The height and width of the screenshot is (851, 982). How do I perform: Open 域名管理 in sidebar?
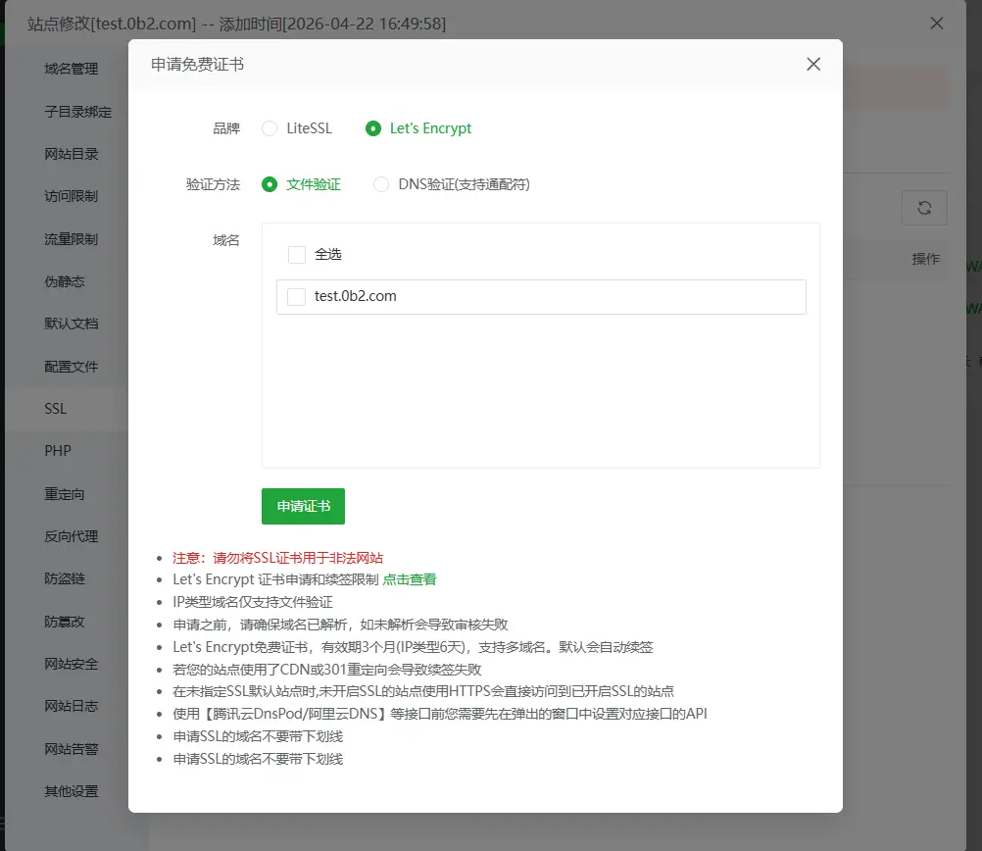pos(71,69)
